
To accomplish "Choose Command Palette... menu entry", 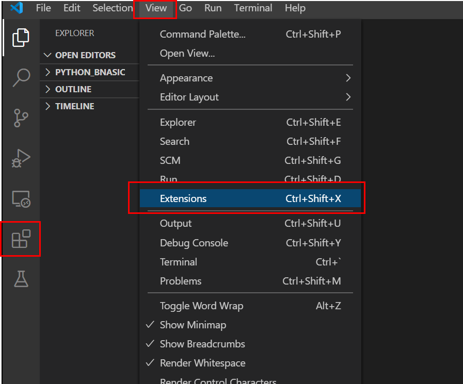I will click(202, 35).
